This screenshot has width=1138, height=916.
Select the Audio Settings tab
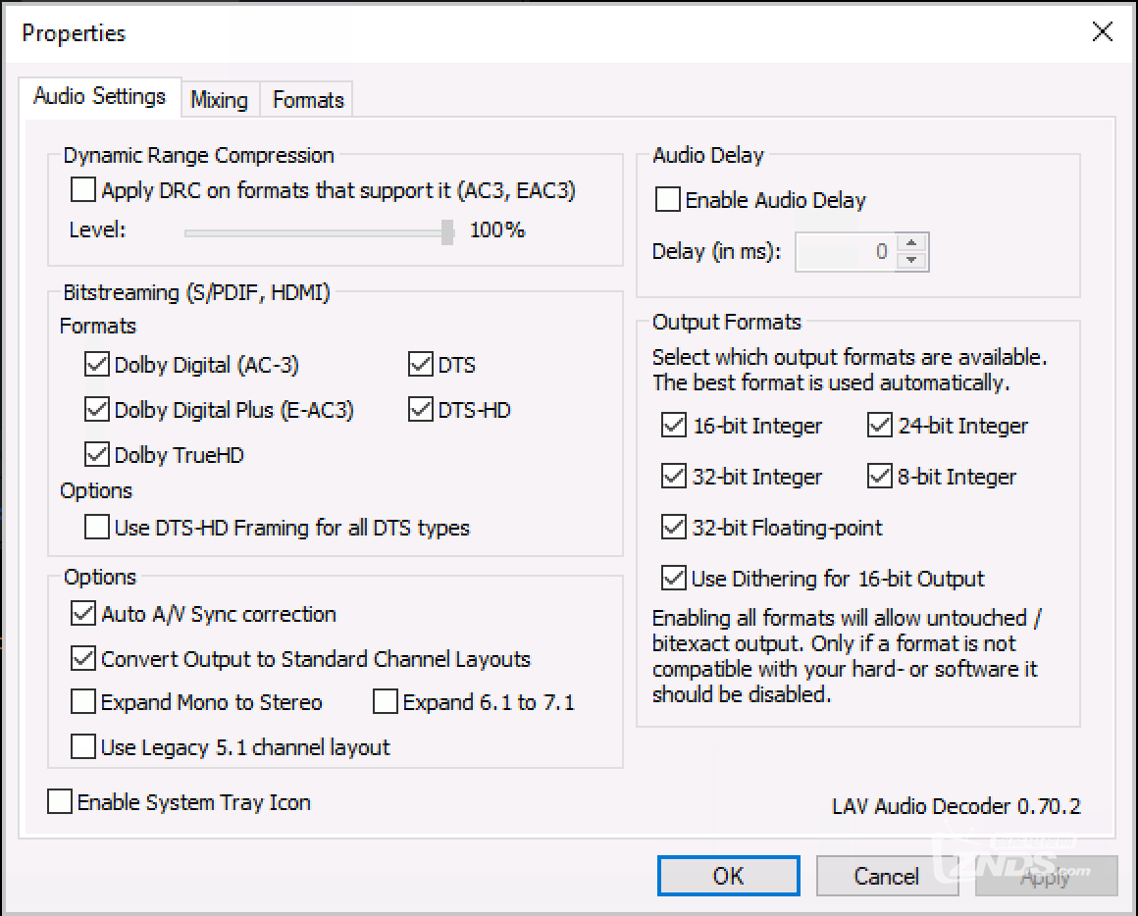[x=99, y=96]
